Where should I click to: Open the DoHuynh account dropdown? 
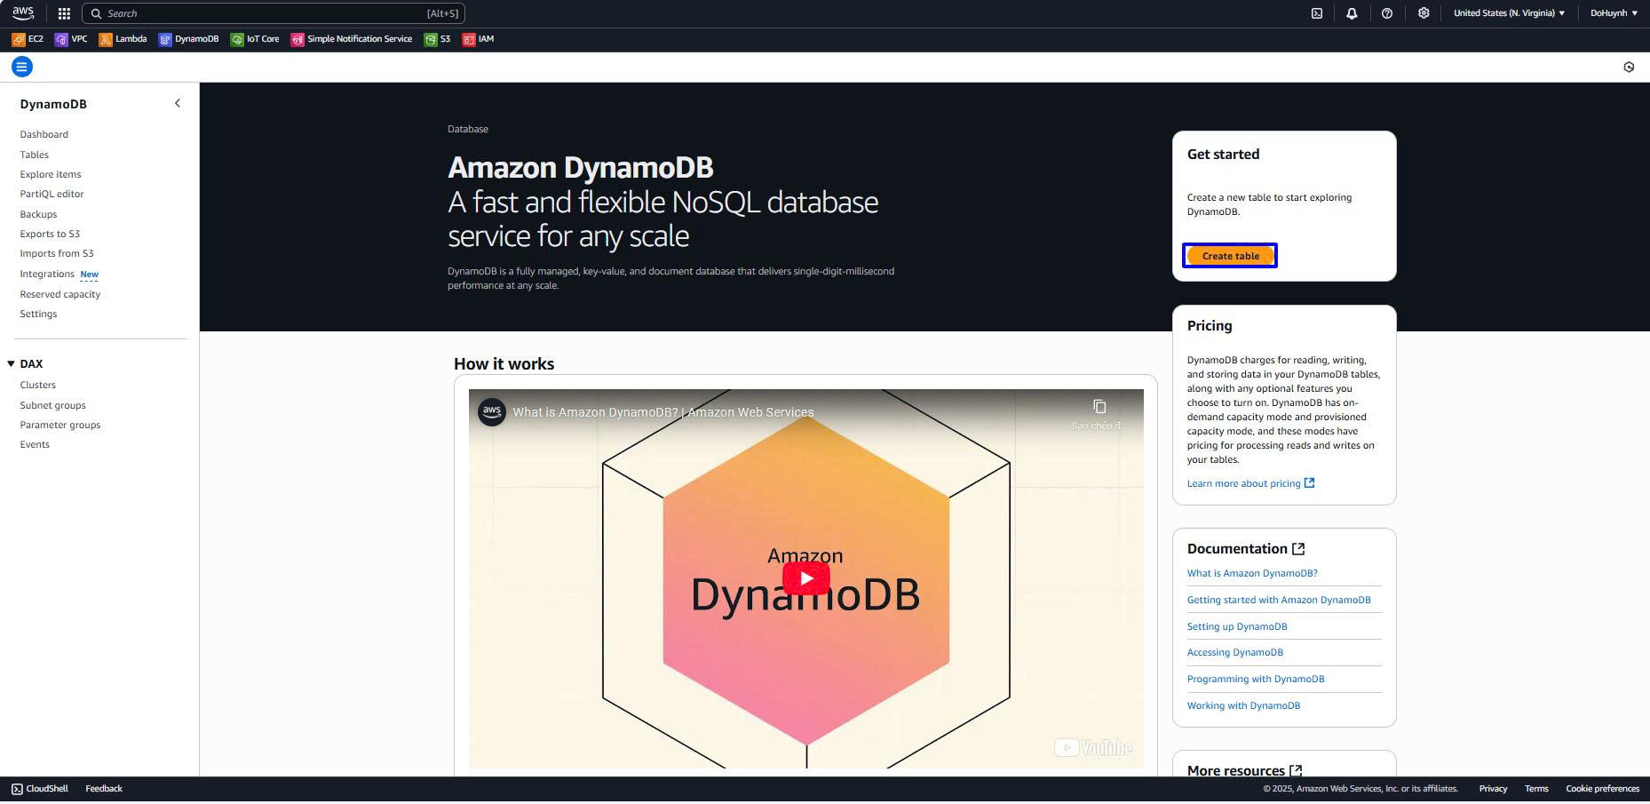1614,13
